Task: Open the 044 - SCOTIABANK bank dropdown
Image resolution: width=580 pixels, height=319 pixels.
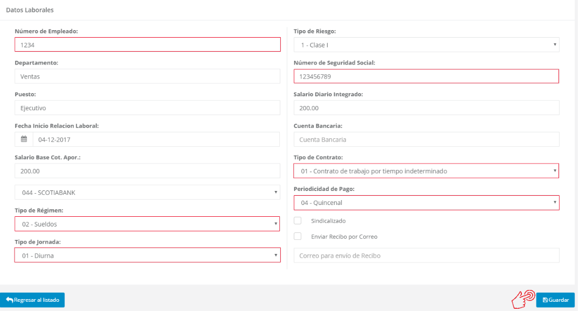Action: 147,192
